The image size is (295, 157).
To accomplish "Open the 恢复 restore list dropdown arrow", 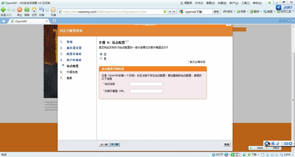I will pos(47,10).
